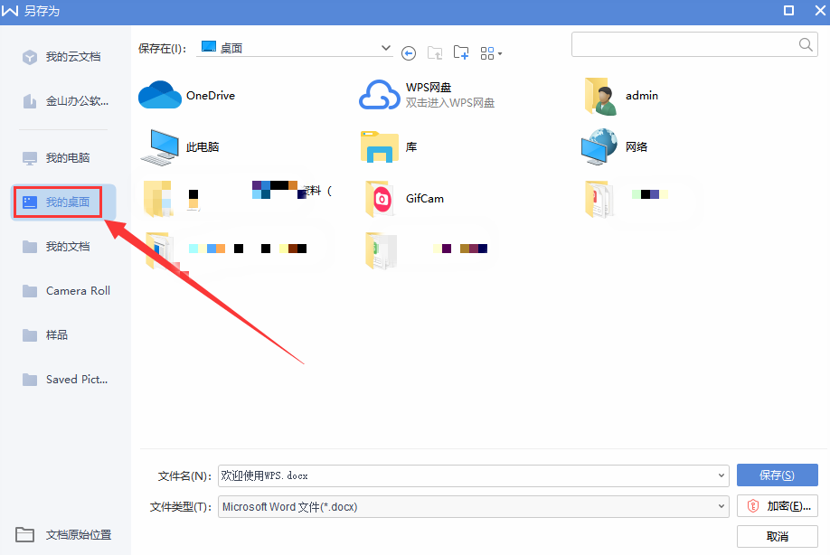Click the 加密(E)... button

tap(777, 506)
